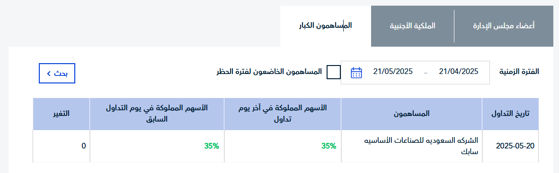
Task: Click the end date 21/05/2025 field
Action: click(x=393, y=71)
